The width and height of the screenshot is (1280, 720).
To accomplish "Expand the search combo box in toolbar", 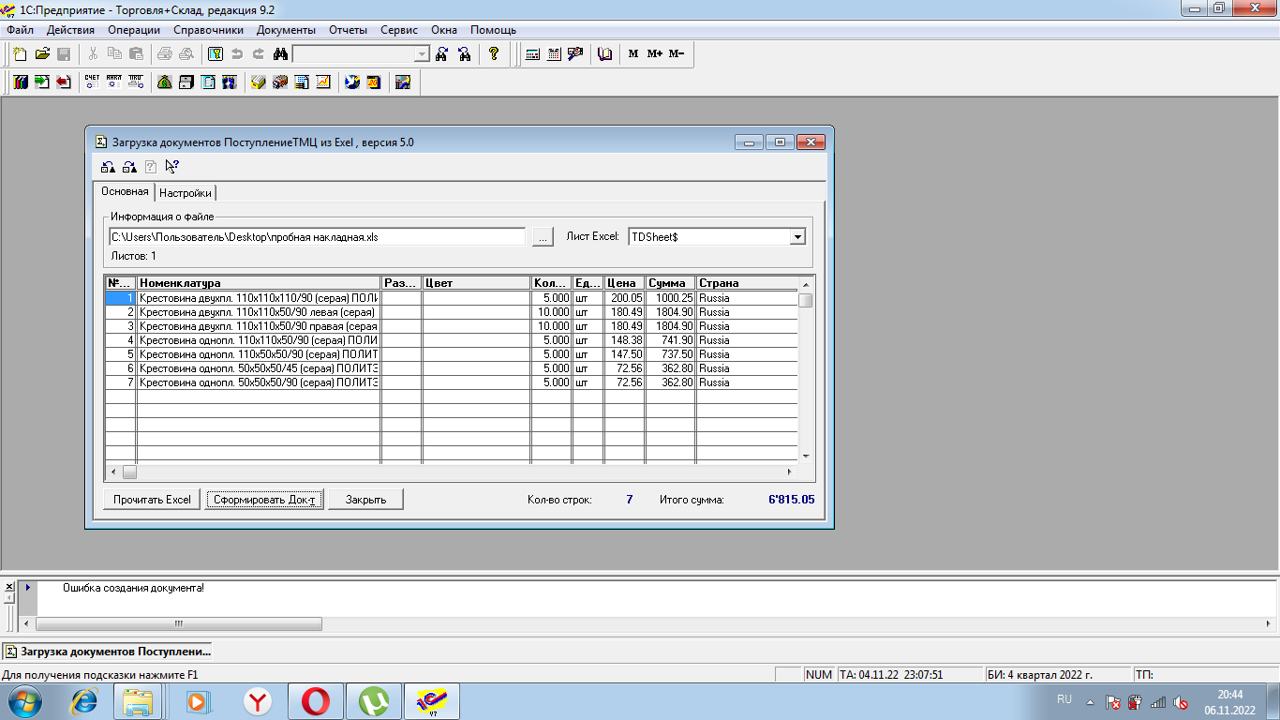I will (422, 54).
